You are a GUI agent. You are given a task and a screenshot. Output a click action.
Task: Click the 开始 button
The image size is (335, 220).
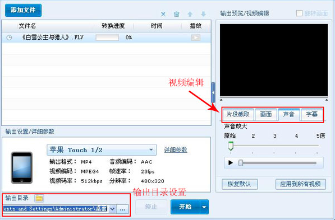185,207
